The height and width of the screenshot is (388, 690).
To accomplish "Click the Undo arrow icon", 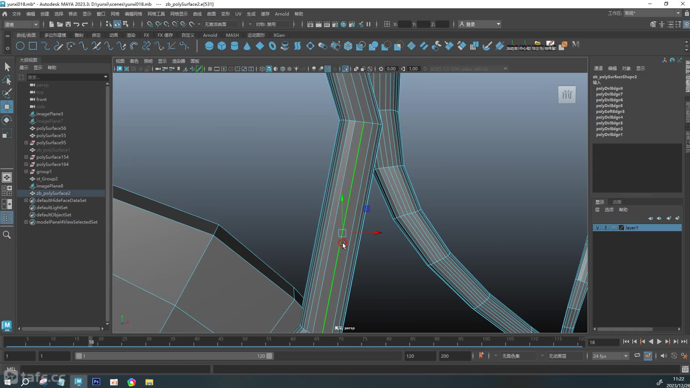I will pyautogui.click(x=77, y=24).
